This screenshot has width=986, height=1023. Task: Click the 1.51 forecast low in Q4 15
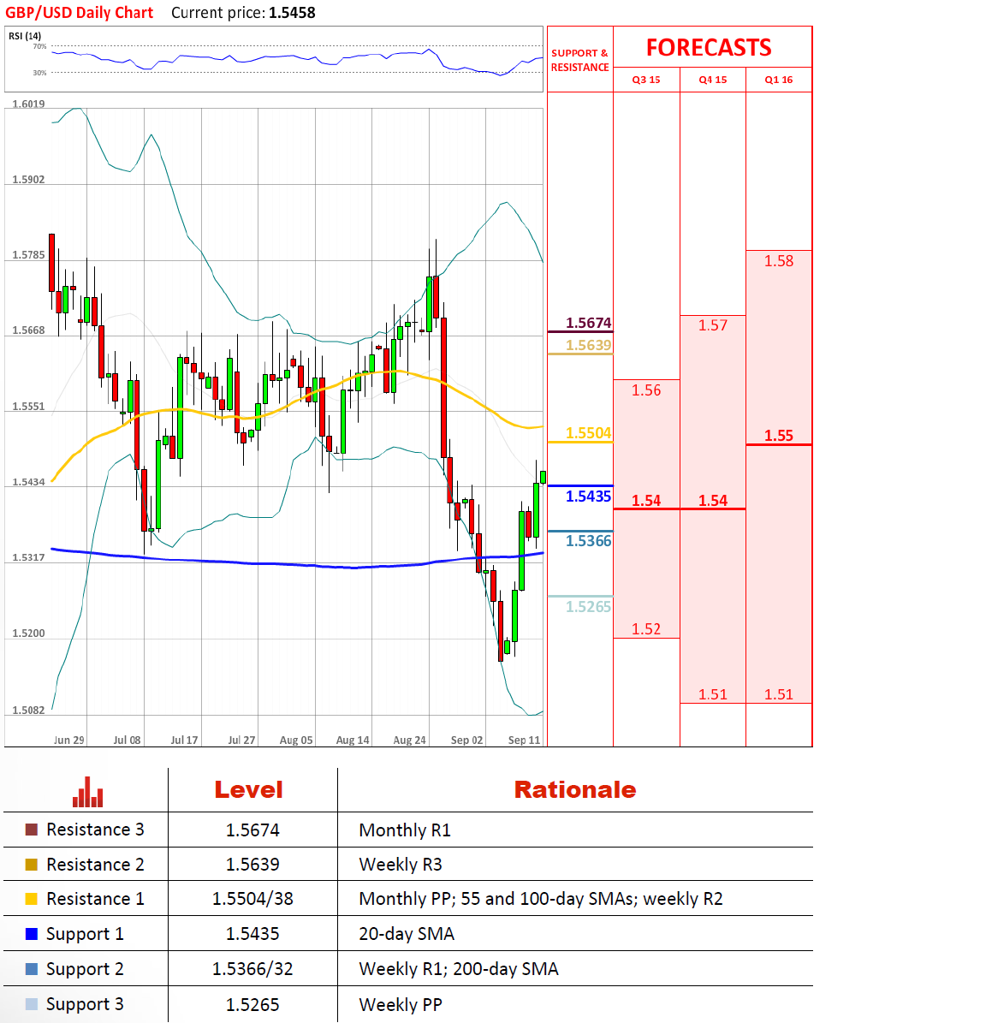click(713, 694)
